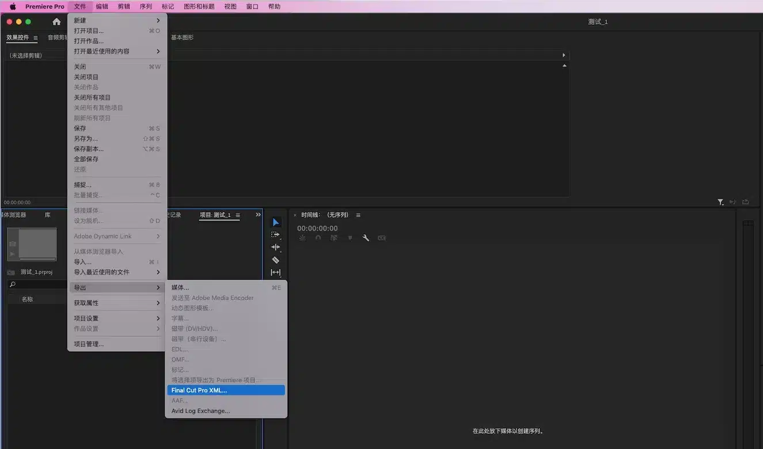Click 保存副本... menu item

click(117, 149)
